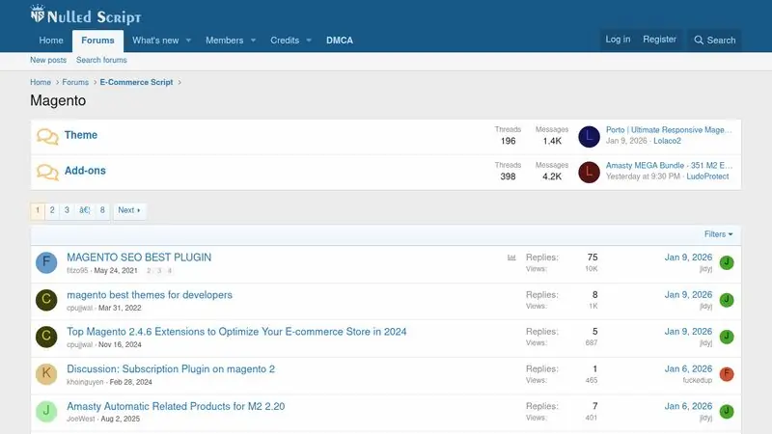Switch to the Home tab
This screenshot has width=772, height=434.
point(51,41)
